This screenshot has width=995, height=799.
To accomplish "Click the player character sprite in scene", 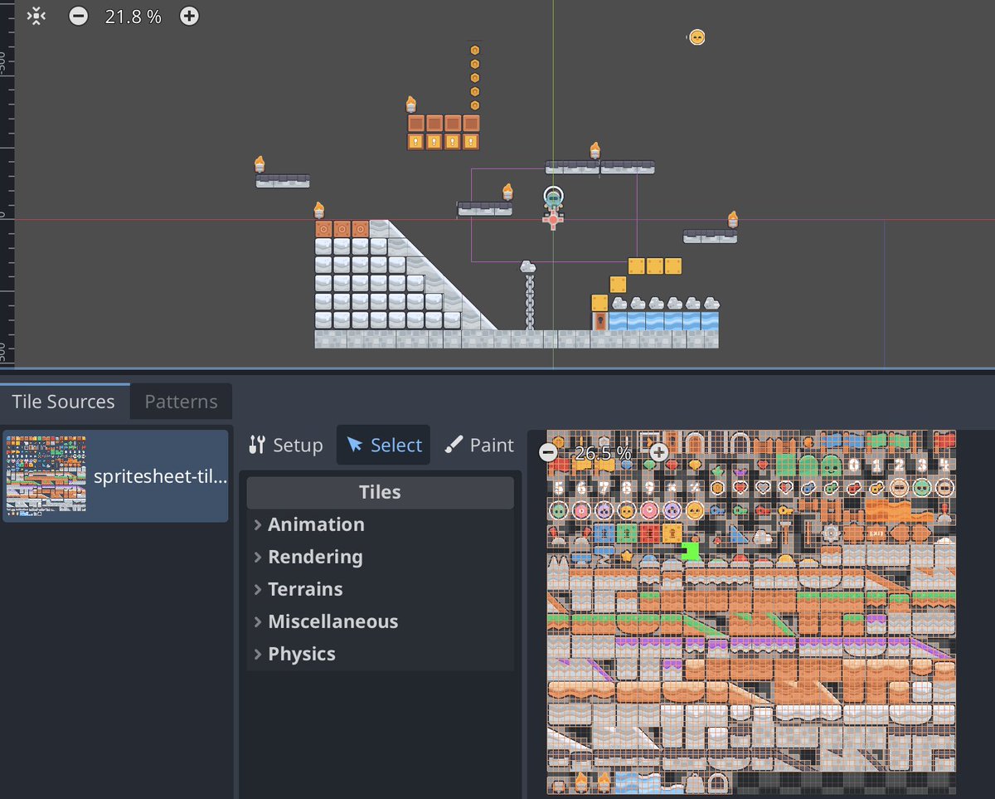I will tap(553, 199).
